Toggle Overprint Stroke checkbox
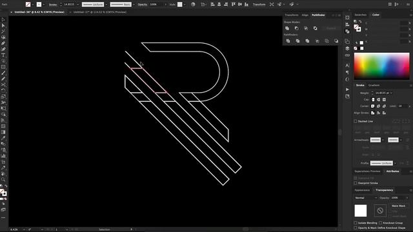 [x=356, y=183]
